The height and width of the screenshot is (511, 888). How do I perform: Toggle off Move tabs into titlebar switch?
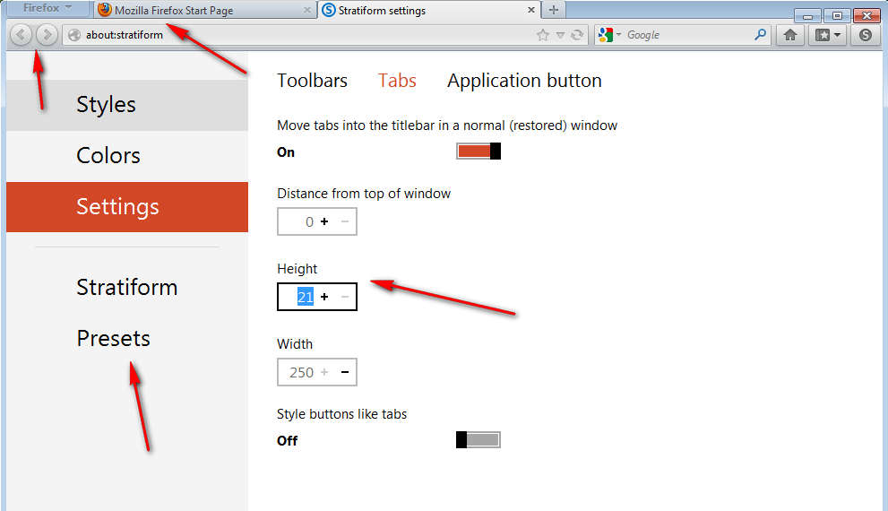478,152
